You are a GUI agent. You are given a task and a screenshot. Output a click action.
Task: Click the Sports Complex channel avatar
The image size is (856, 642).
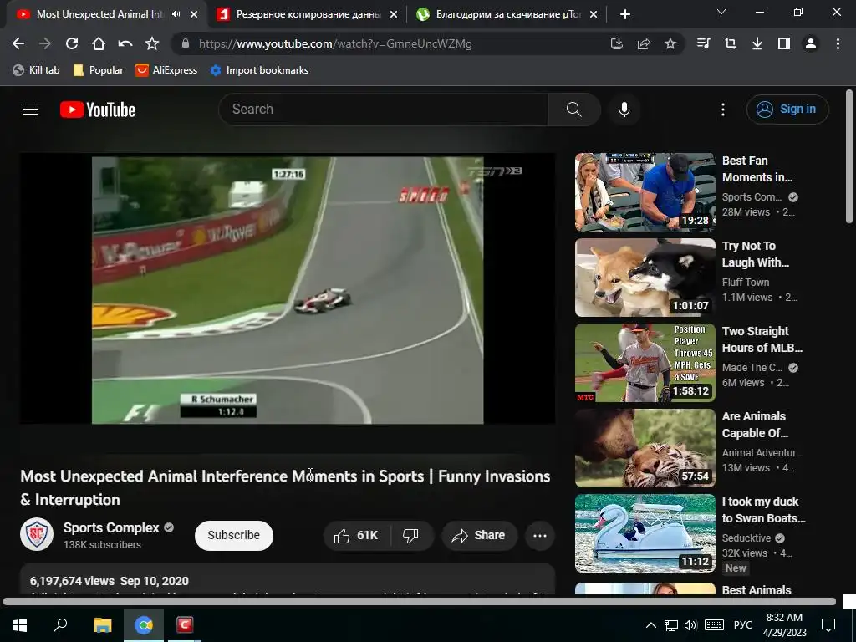(x=37, y=534)
